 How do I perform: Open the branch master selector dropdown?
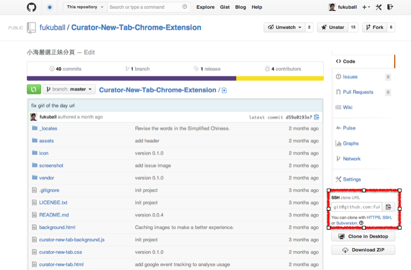(x=69, y=89)
